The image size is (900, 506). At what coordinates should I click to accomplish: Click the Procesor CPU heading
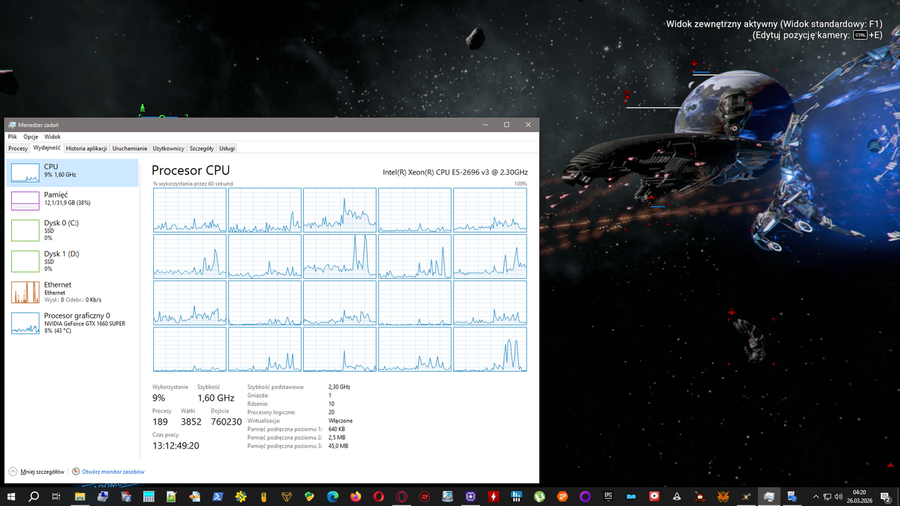191,170
